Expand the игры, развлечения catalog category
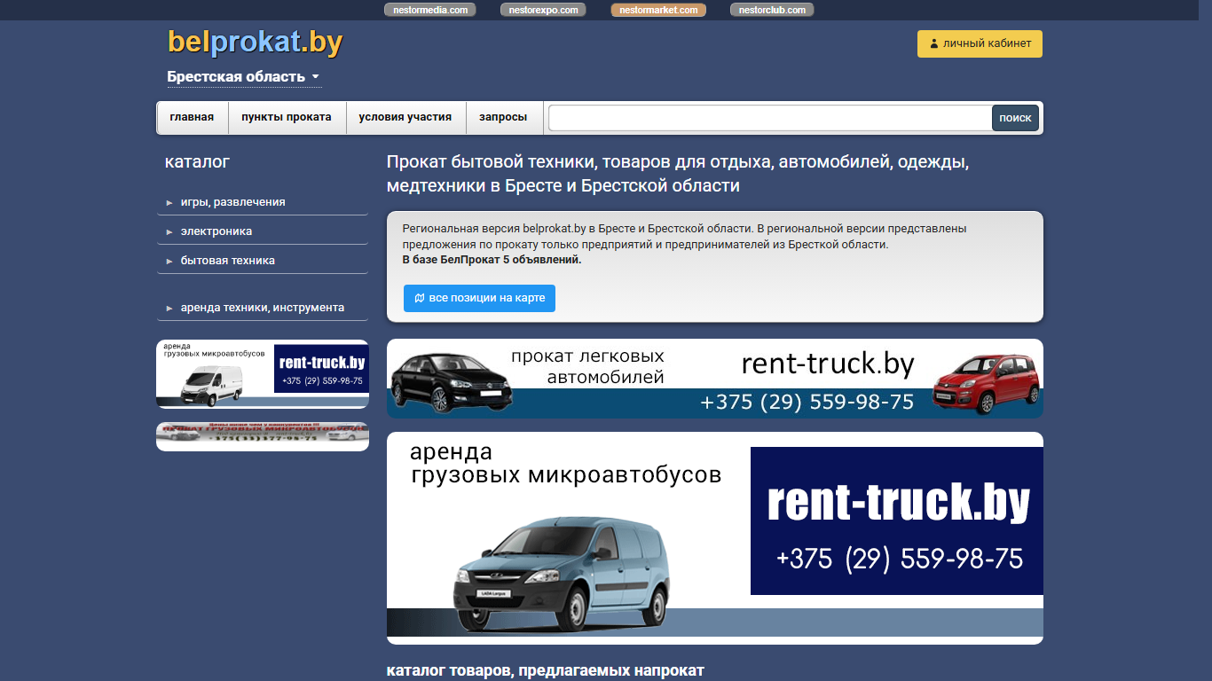1212x681 pixels. point(262,202)
